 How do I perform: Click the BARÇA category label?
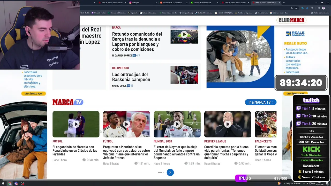[116, 27]
